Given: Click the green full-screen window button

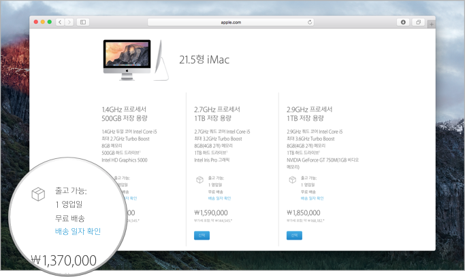Looking at the screenshot, I should tap(50, 22).
